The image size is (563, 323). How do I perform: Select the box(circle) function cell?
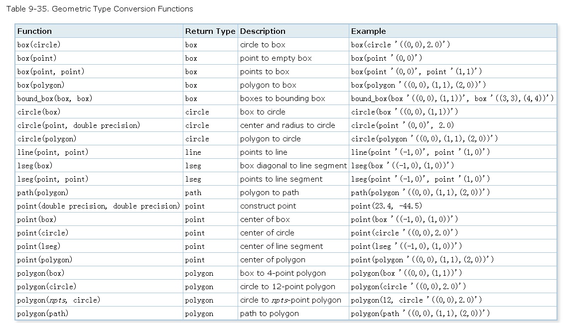[39, 45]
